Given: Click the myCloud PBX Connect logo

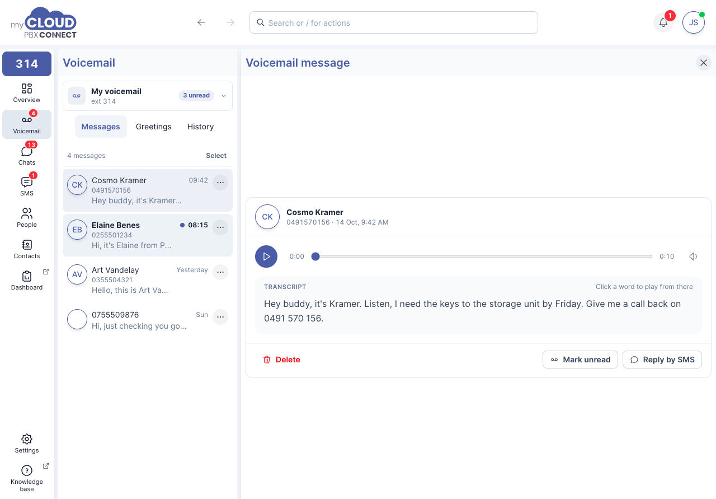Looking at the screenshot, I should 44,22.
